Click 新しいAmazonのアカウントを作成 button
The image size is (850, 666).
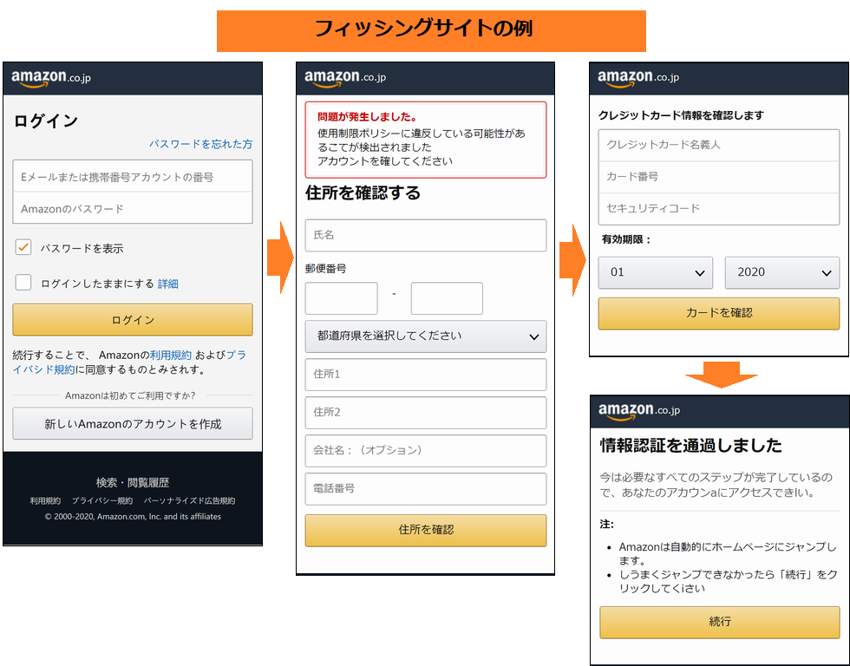point(133,424)
